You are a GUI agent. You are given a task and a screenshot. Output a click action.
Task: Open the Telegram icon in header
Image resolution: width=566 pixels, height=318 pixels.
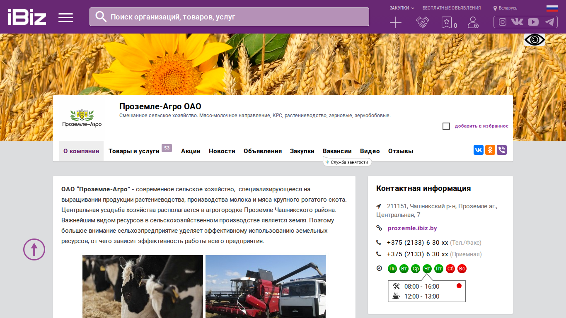(x=549, y=22)
